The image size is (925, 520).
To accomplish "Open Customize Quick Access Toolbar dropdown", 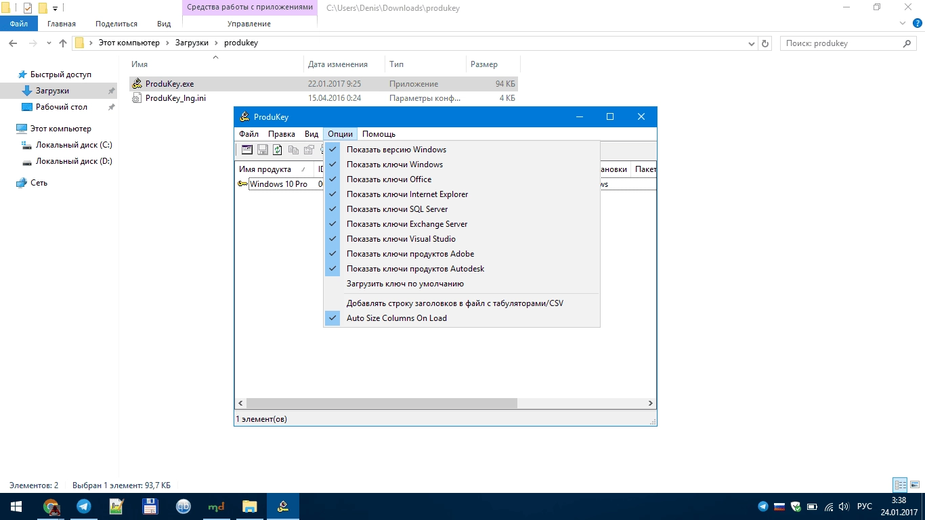I will click(55, 8).
